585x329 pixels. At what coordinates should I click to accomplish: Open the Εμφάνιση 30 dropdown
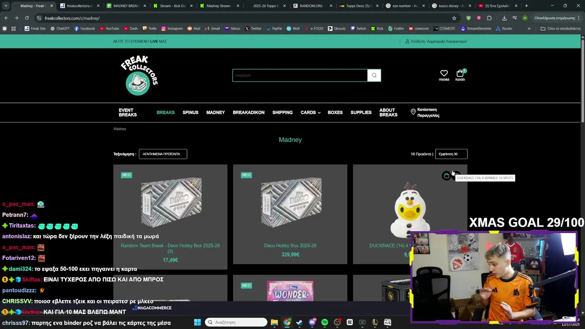click(451, 154)
